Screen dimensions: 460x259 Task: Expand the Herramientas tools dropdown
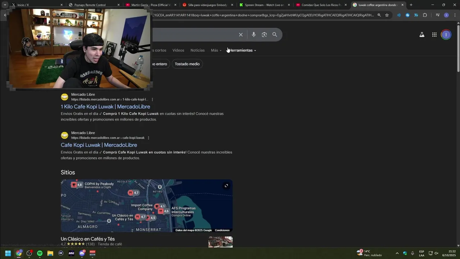[243, 50]
